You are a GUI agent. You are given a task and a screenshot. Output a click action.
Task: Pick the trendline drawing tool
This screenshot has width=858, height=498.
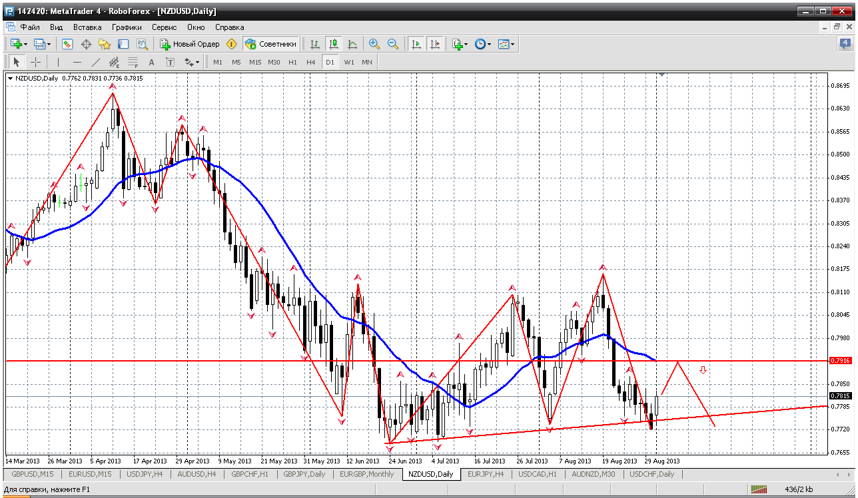pos(95,62)
